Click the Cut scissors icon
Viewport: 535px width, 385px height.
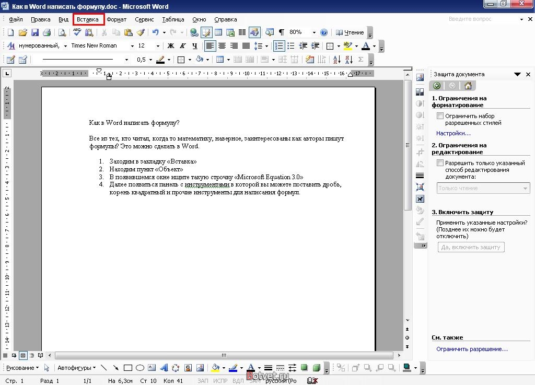click(104, 32)
